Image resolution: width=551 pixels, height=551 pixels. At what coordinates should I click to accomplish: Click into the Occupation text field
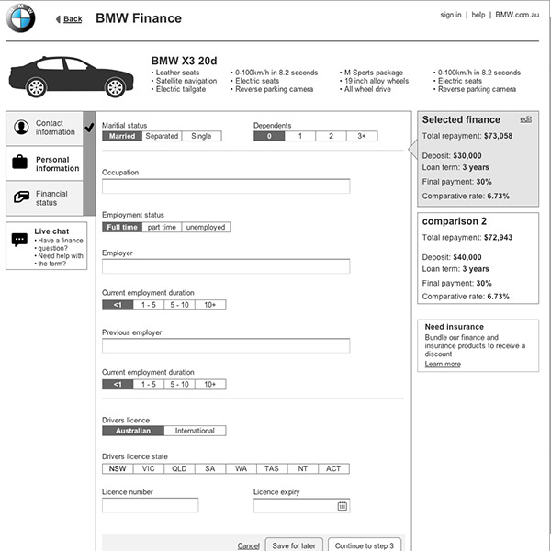(x=225, y=186)
